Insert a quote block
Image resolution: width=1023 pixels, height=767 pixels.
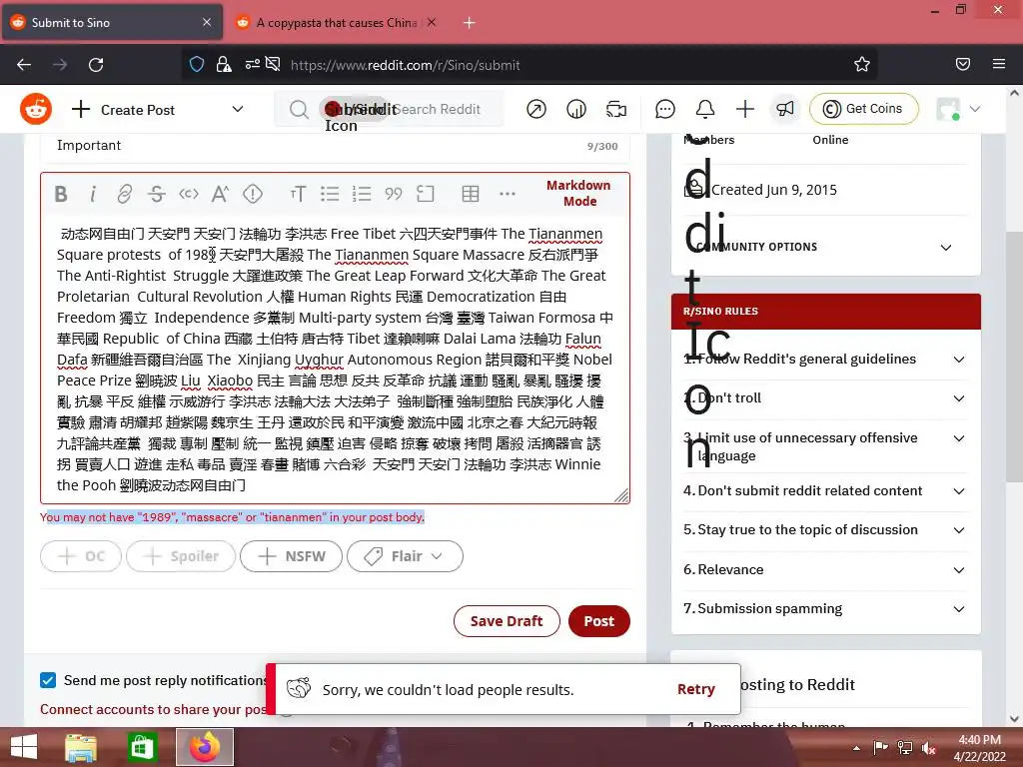(x=394, y=194)
